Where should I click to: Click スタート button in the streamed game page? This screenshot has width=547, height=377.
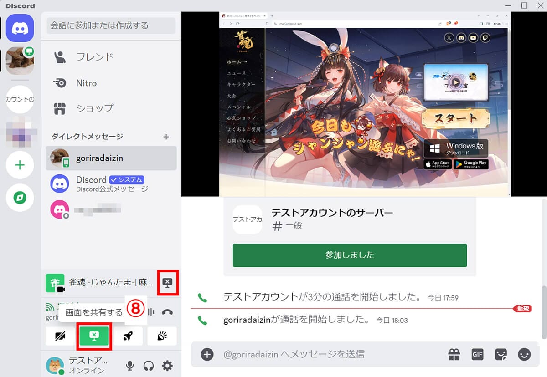click(455, 119)
